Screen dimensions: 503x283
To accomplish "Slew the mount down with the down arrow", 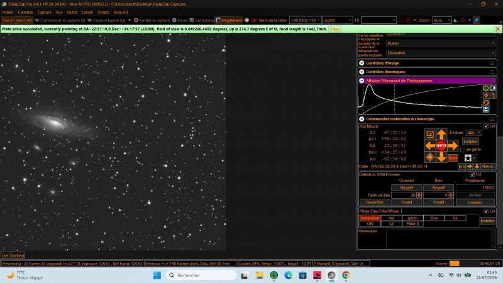I will 441,157.
